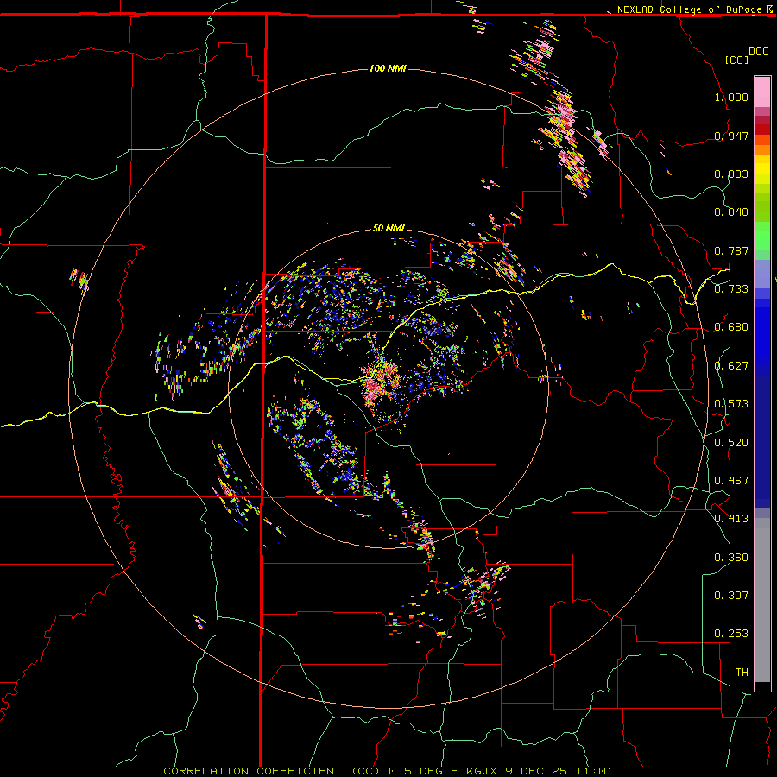Screen dimensions: 777x777
Task: Select the 0.253 scale value
Action: [731, 634]
